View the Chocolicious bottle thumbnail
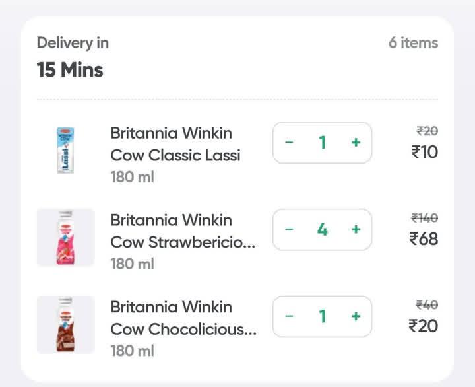The image size is (475, 387). (65, 324)
